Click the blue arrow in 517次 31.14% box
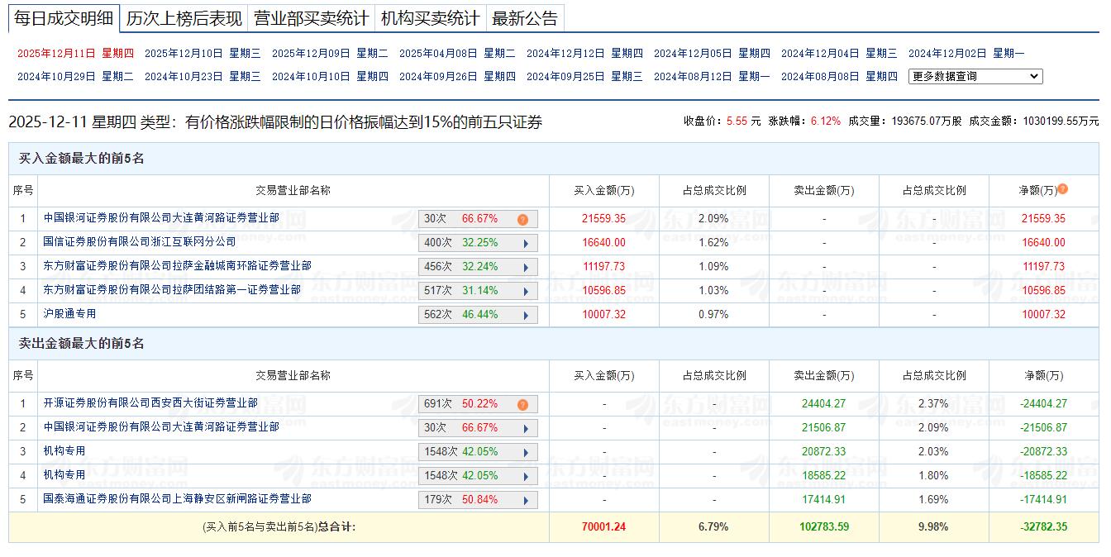The height and width of the screenshot is (557, 1111). [525, 292]
